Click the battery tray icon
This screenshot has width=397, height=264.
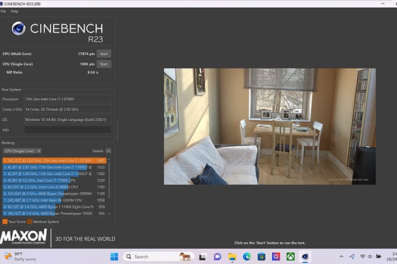point(379,257)
